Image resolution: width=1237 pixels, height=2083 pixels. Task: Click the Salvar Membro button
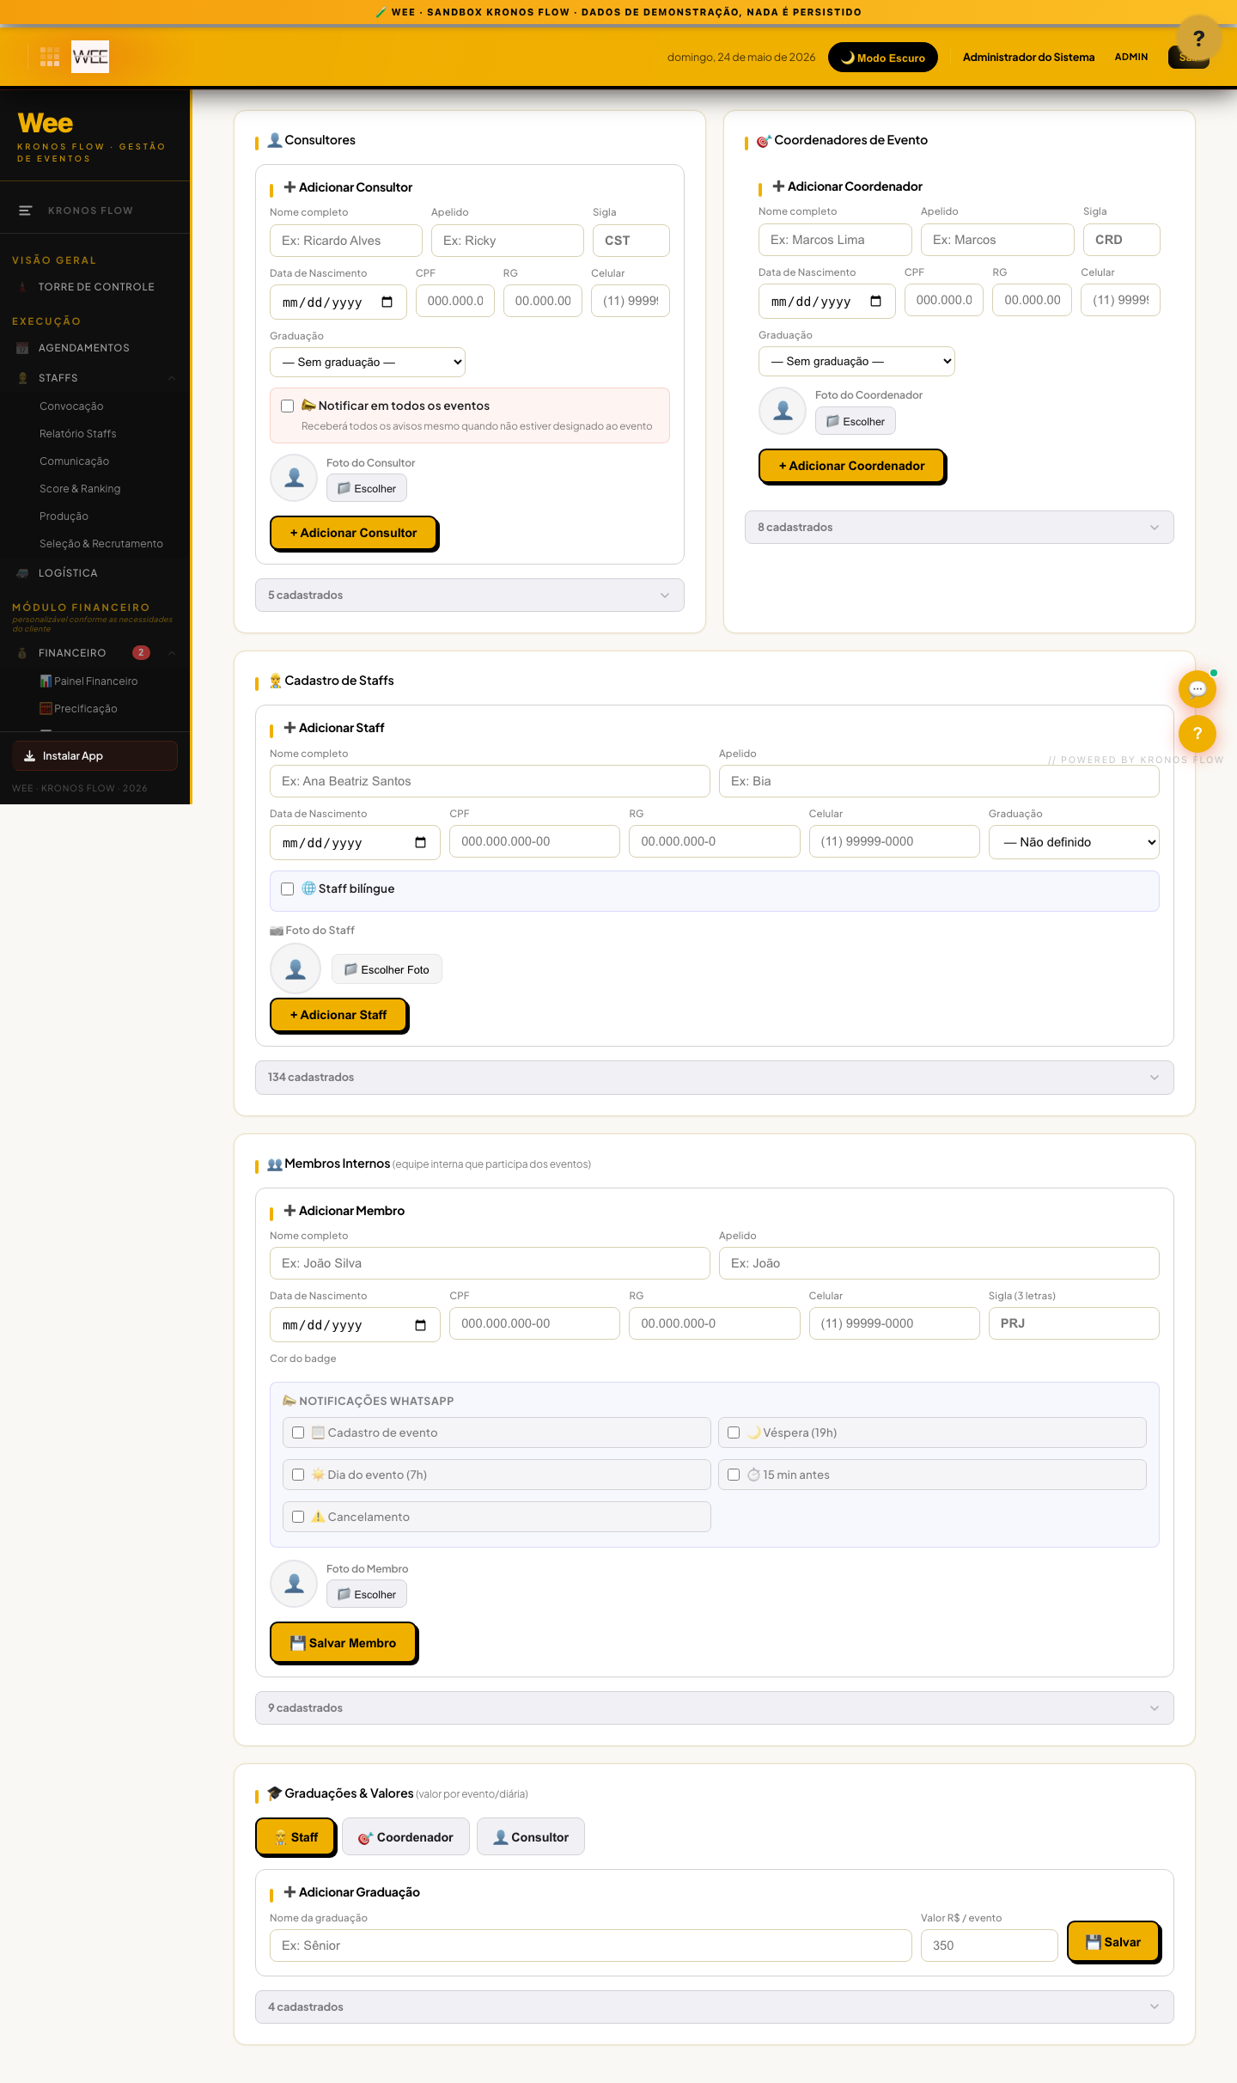344,1643
